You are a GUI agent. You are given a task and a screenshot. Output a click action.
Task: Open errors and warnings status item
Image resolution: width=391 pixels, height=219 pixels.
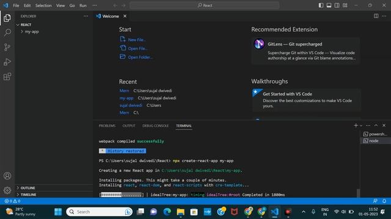pyautogui.click(x=12, y=201)
